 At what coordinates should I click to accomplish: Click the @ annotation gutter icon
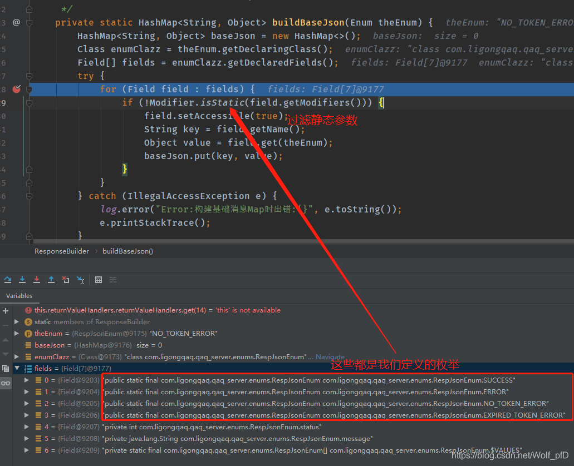tap(17, 22)
